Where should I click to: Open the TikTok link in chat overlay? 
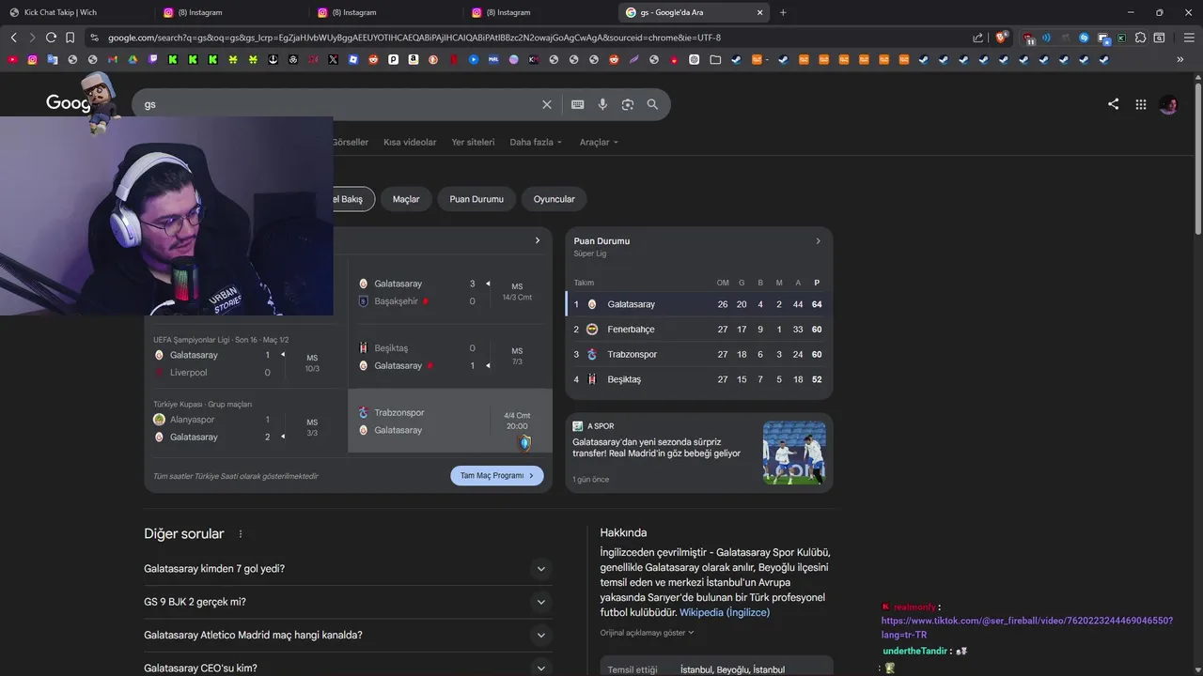(1027, 627)
